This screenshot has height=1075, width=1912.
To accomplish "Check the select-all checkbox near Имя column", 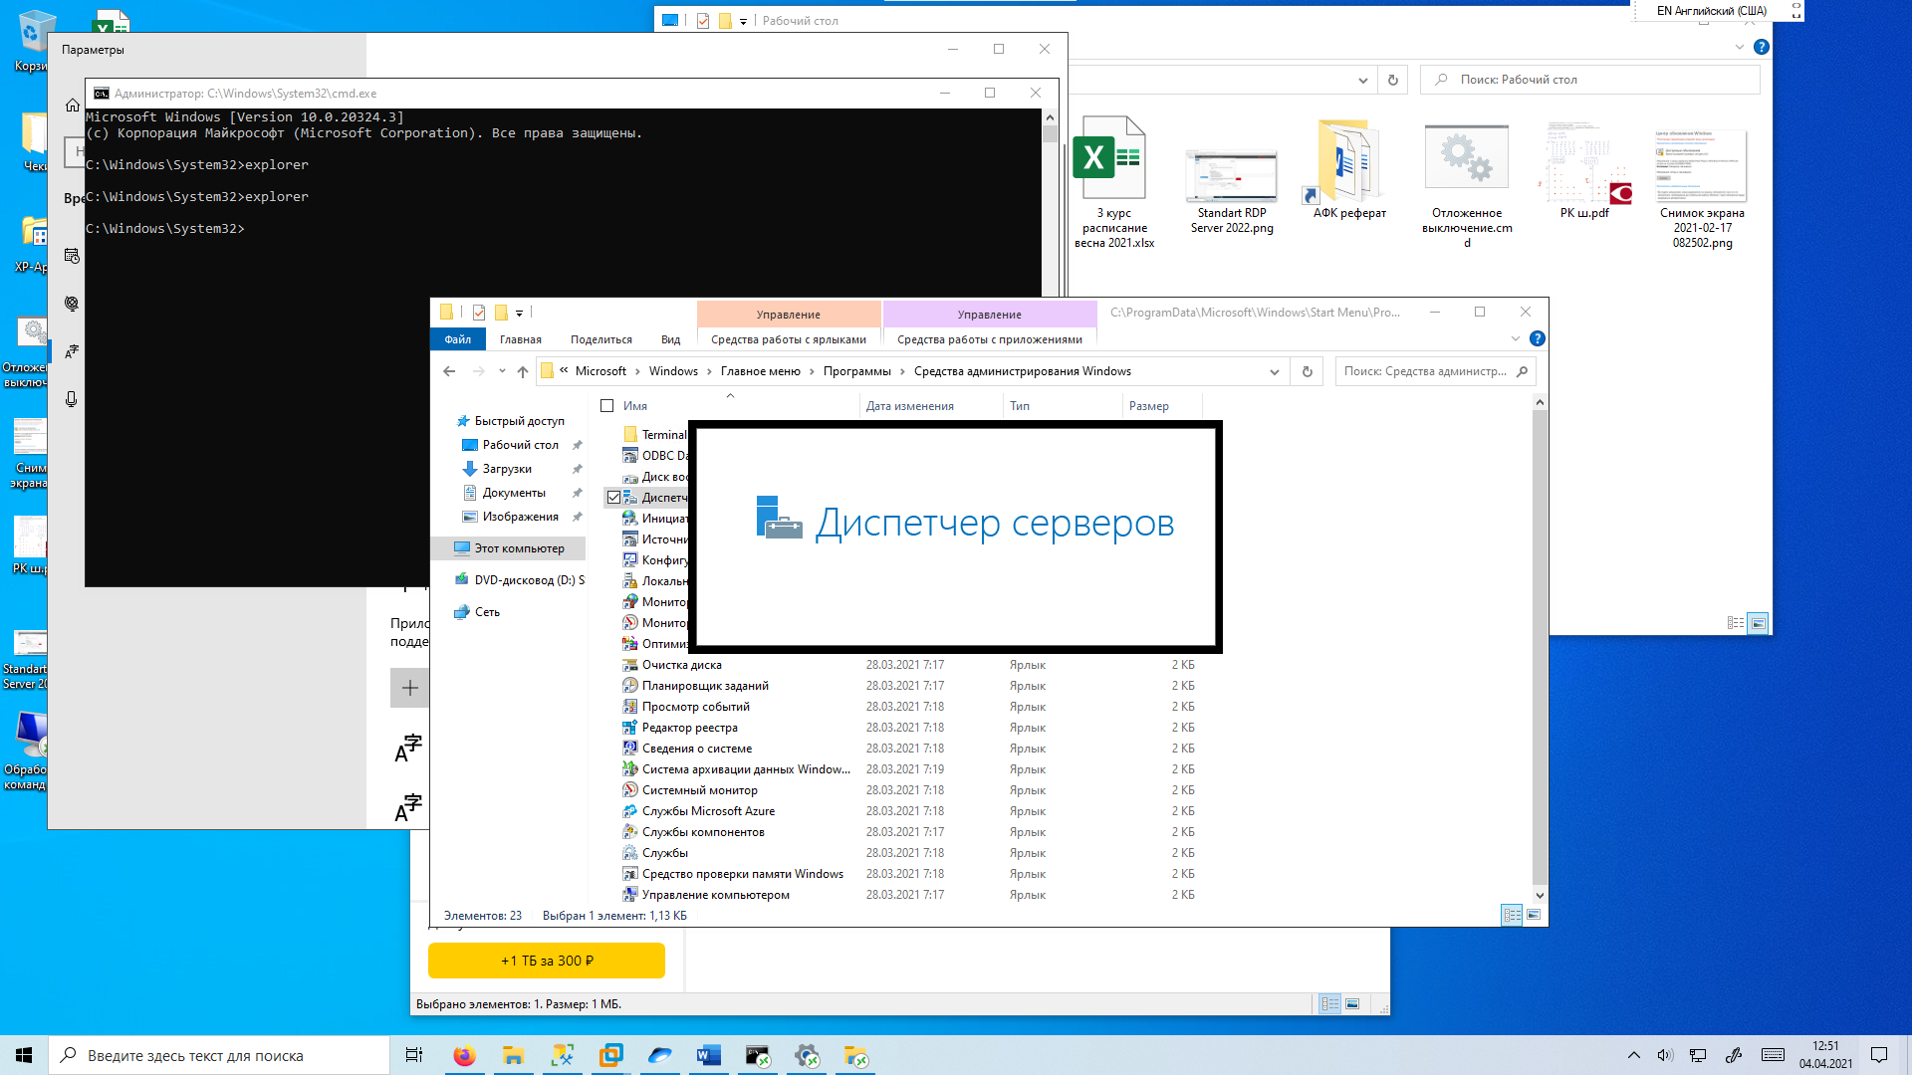I will coord(605,405).
